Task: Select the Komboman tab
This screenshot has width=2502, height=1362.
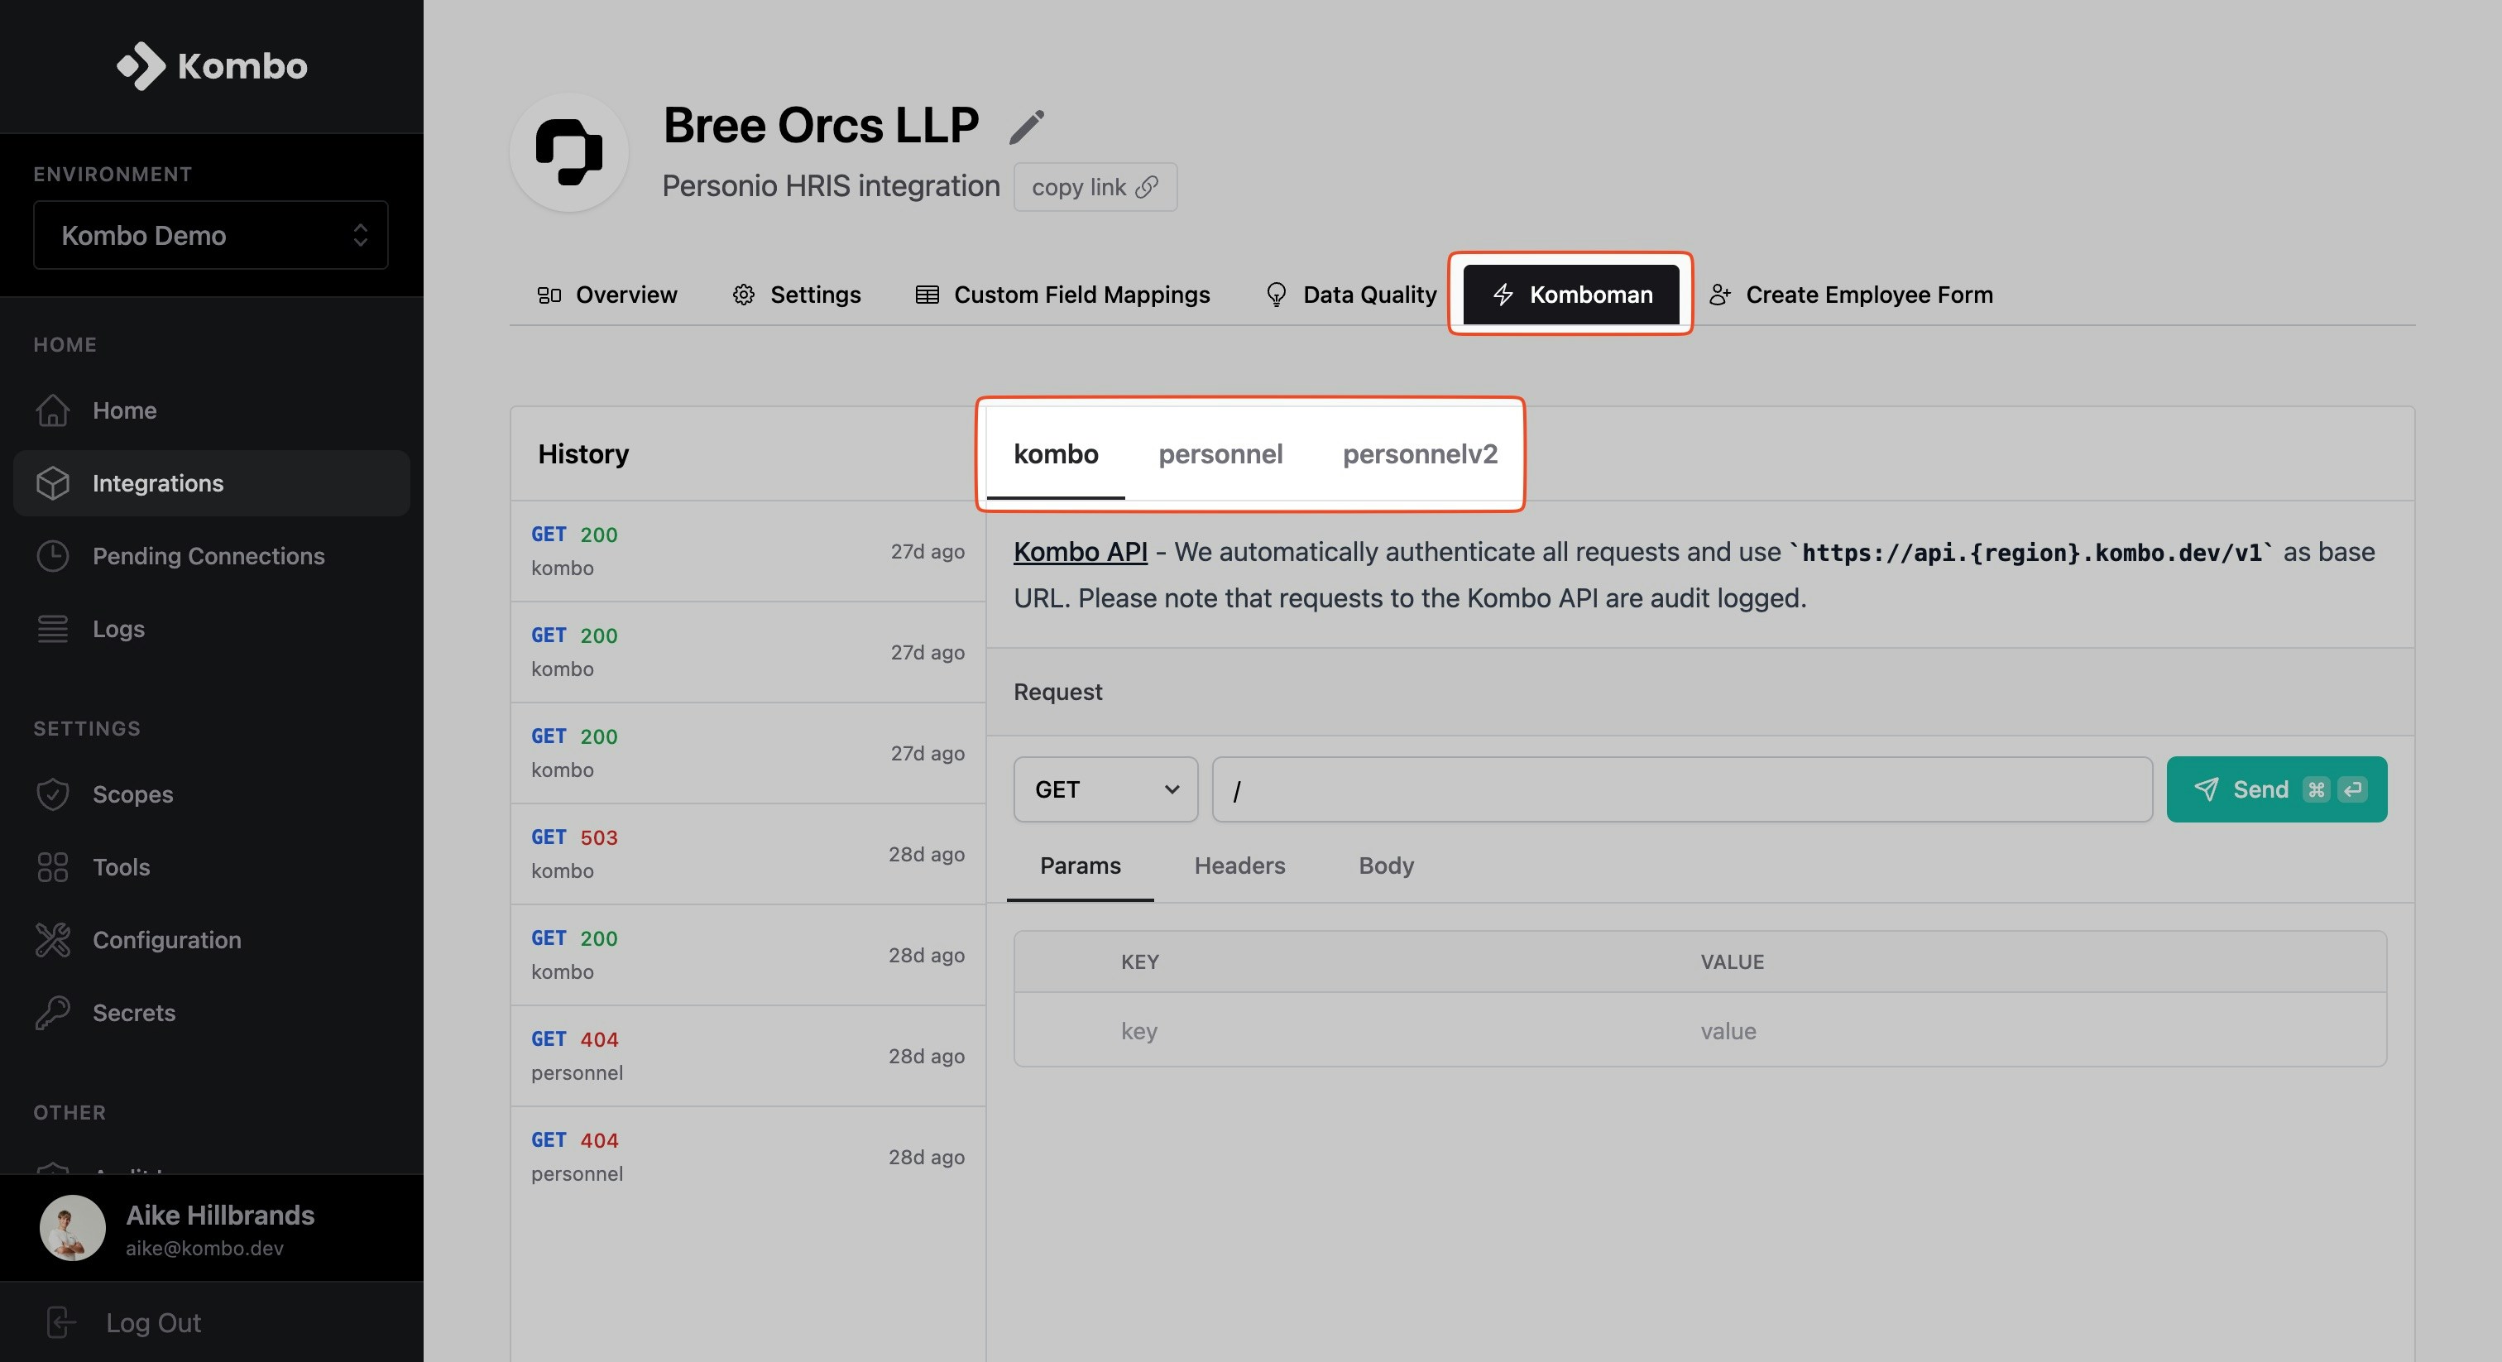Action: [1570, 295]
